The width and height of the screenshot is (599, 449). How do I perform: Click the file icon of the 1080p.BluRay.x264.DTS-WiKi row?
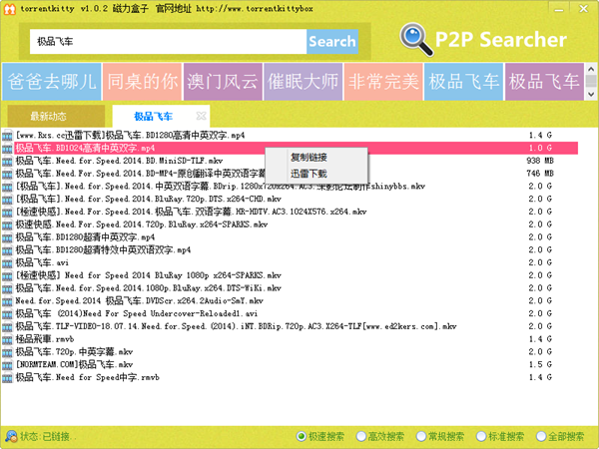click(7, 288)
